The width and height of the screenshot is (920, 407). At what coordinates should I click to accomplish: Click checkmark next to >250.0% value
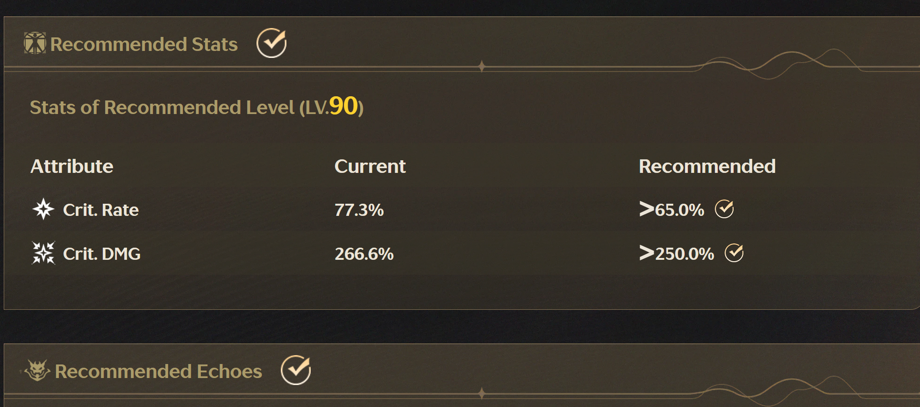pyautogui.click(x=734, y=253)
